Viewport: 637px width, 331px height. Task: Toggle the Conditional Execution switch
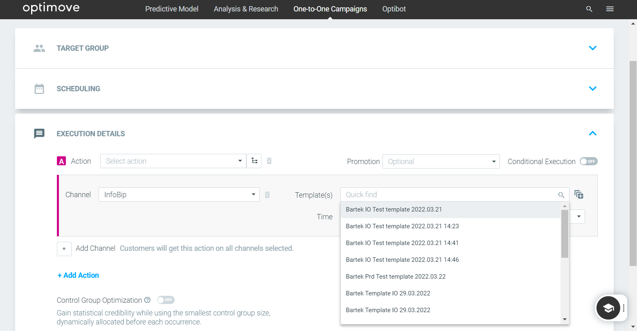[588, 162]
